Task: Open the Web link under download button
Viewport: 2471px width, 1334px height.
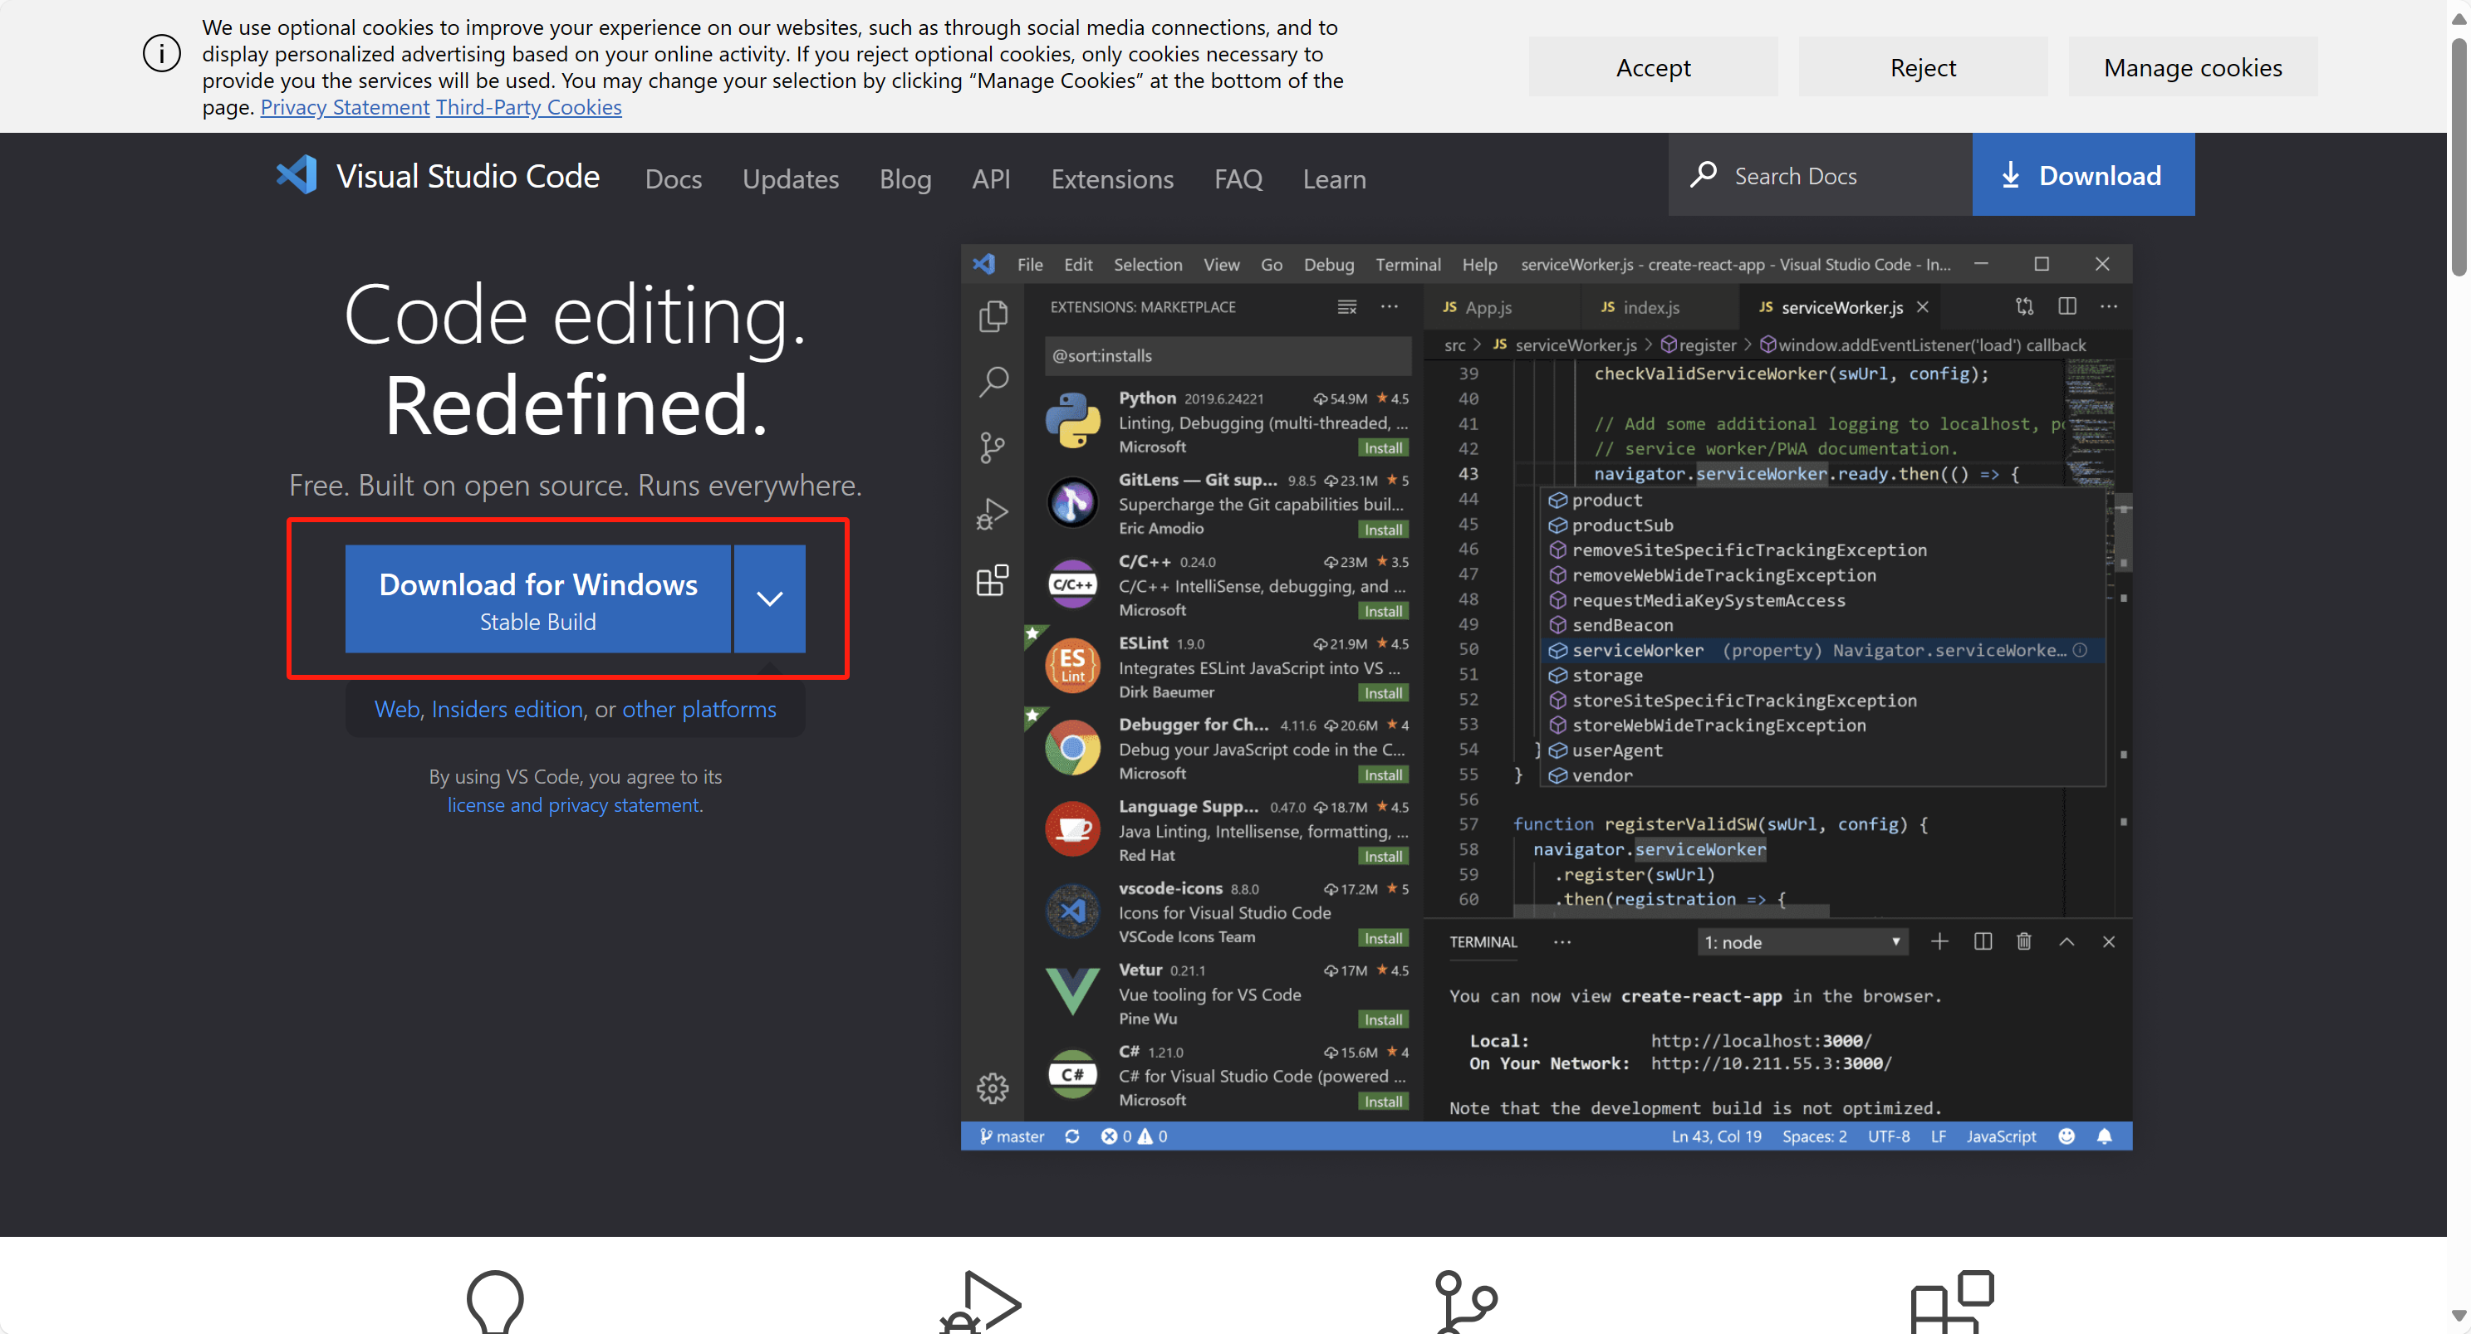Action: point(396,709)
